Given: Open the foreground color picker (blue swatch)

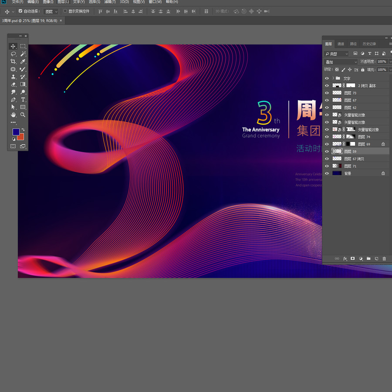Looking at the screenshot, I should coord(16,132).
